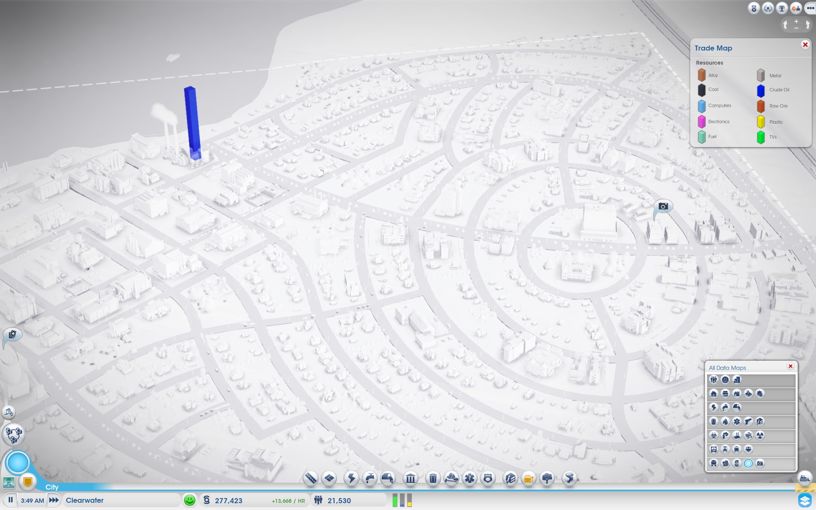Screen dimensions: 816x510
Task: Open the medal missions icon
Action: pos(754,8)
